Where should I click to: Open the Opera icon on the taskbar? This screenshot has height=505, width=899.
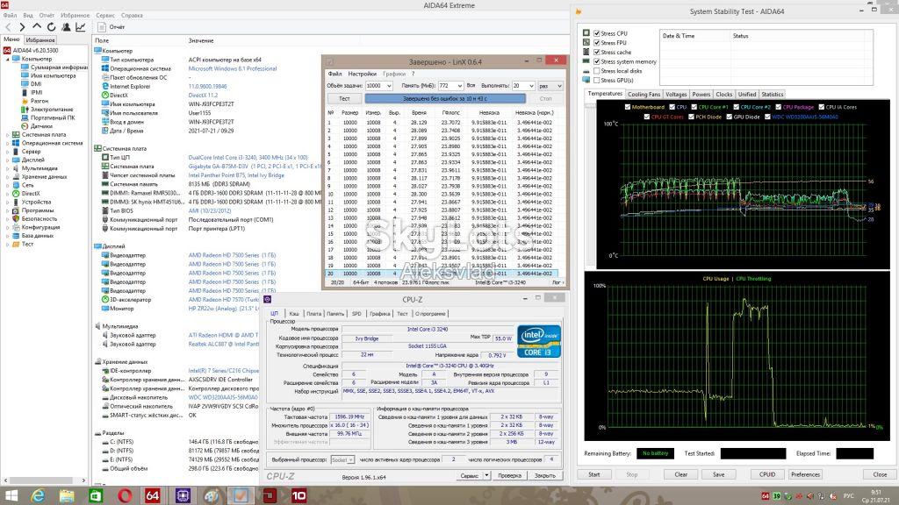pos(125,495)
